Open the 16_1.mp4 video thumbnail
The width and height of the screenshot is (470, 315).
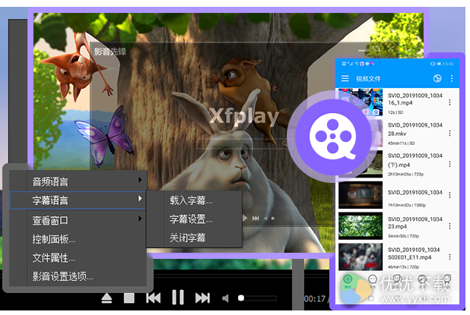coord(360,102)
